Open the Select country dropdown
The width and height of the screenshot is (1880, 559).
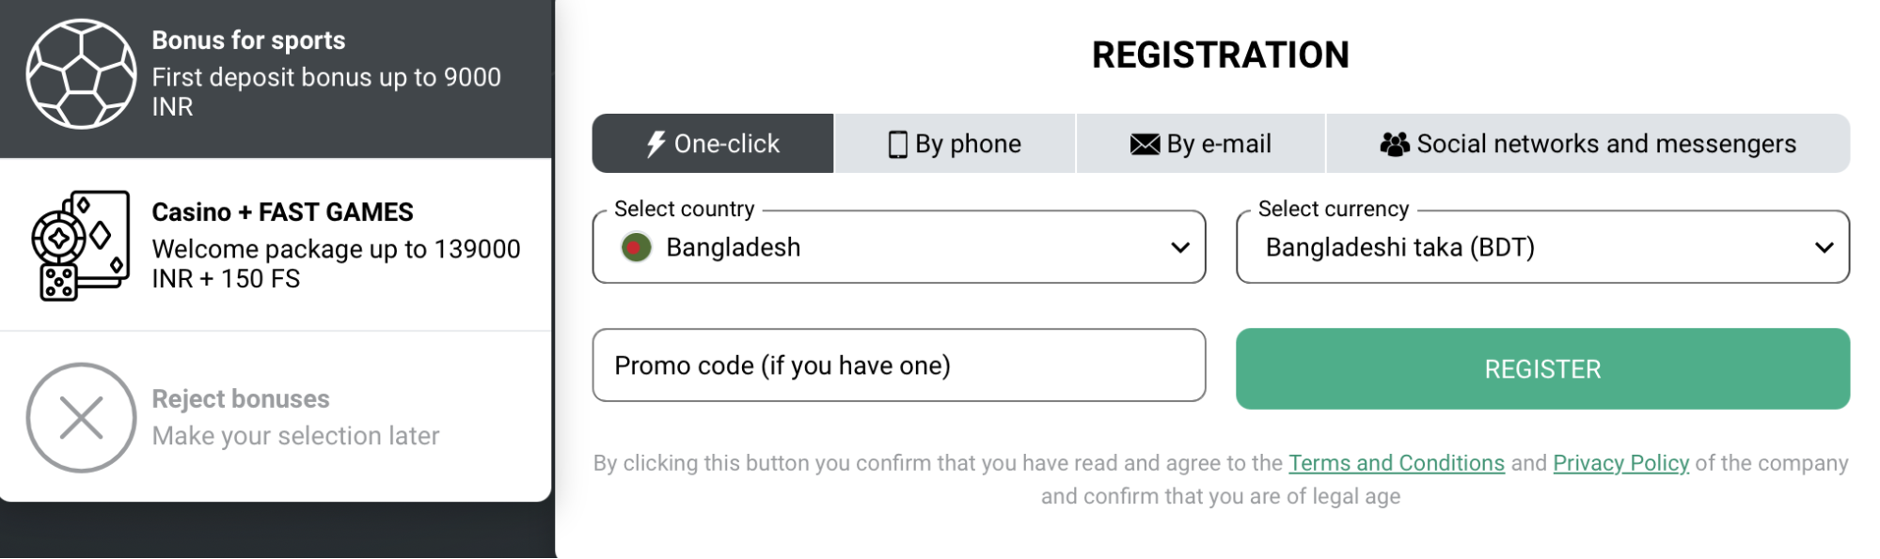pos(898,247)
